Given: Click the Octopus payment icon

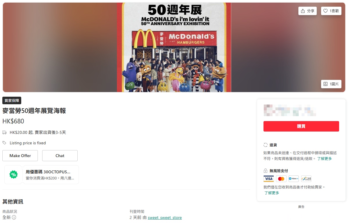Looking at the screenshot, I should pos(306,179).
